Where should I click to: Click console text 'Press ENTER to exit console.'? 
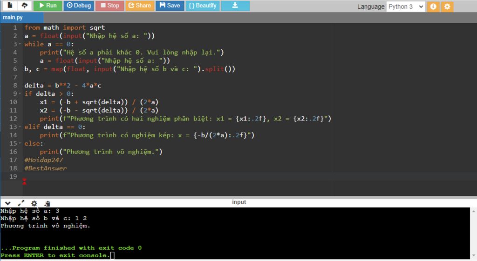click(55, 255)
